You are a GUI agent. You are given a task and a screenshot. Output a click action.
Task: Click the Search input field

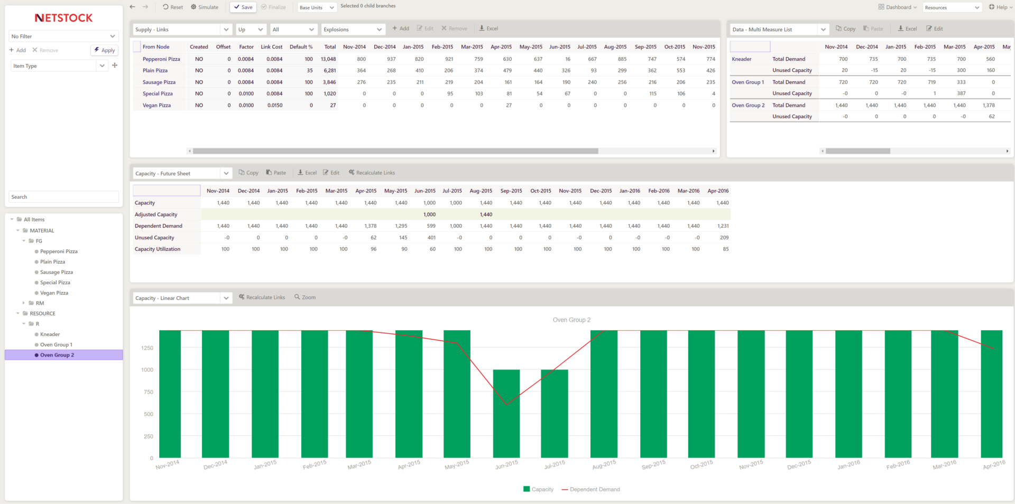(63, 197)
